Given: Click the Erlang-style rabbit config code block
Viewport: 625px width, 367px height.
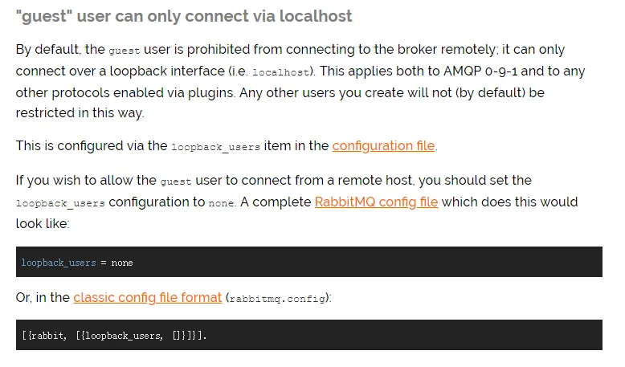Looking at the screenshot, I should click(308, 335).
